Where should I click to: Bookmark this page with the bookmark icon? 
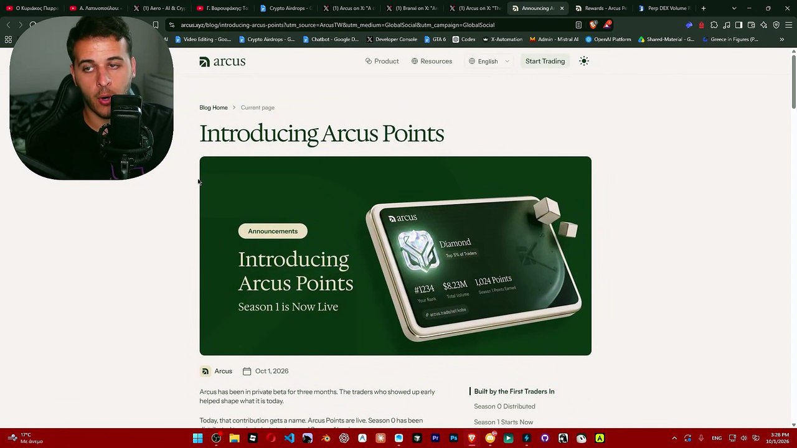tap(156, 25)
